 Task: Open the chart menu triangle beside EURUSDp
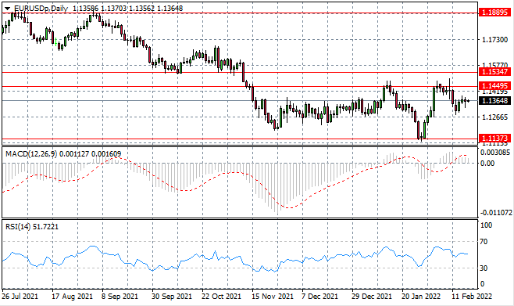[x=8, y=9]
